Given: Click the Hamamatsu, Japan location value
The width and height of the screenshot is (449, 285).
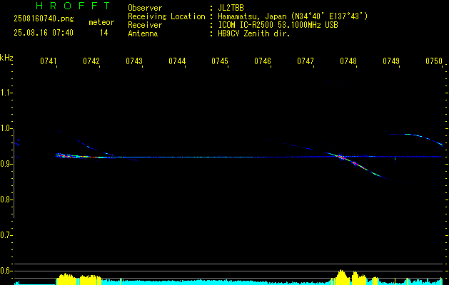Looking at the screenshot, I should coord(293,16).
